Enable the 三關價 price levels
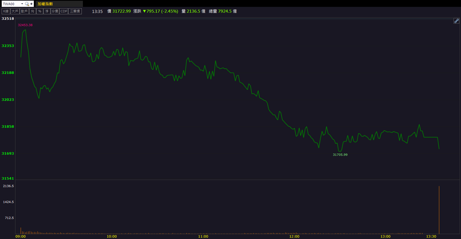 75,11
